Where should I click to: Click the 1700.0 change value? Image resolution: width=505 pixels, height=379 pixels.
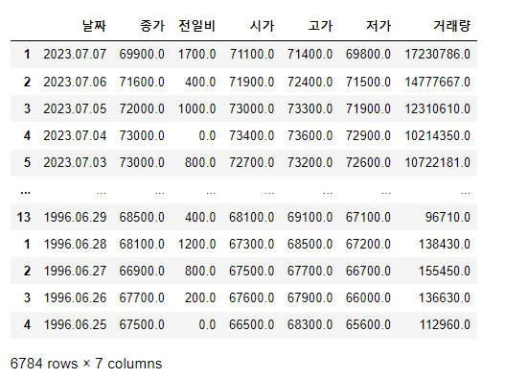pos(196,54)
